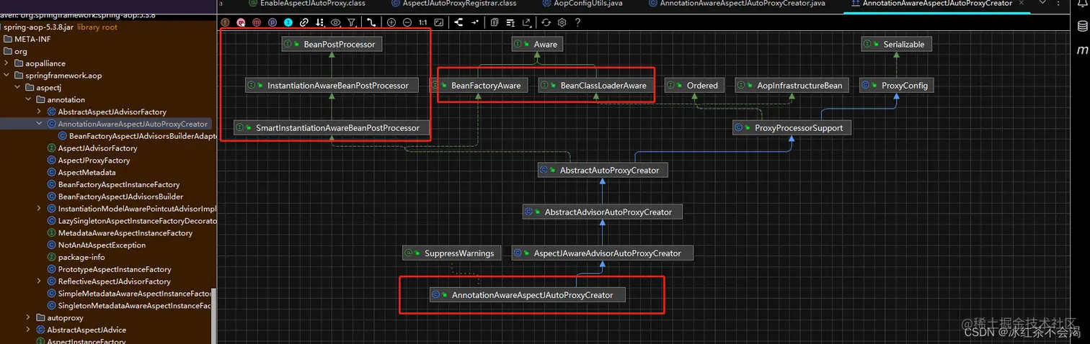The width and height of the screenshot is (1090, 344).
Task: Click the show dependencies link icon
Action: [304, 23]
